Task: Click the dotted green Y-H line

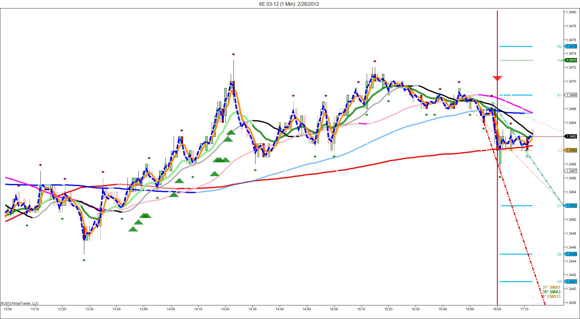Action: tap(516, 60)
